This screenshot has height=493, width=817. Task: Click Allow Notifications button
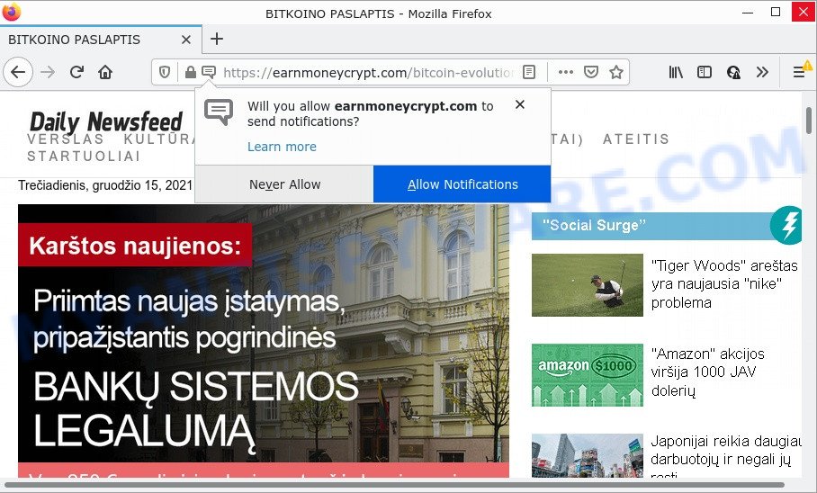coord(462,184)
